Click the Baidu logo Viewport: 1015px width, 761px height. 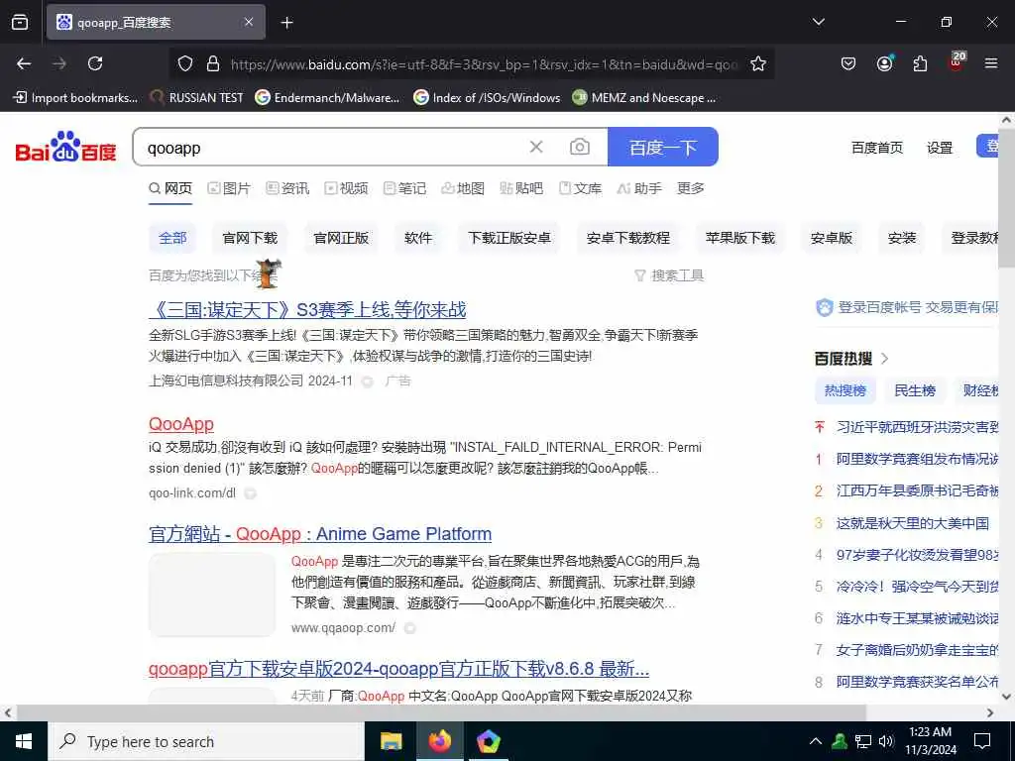[66, 147]
